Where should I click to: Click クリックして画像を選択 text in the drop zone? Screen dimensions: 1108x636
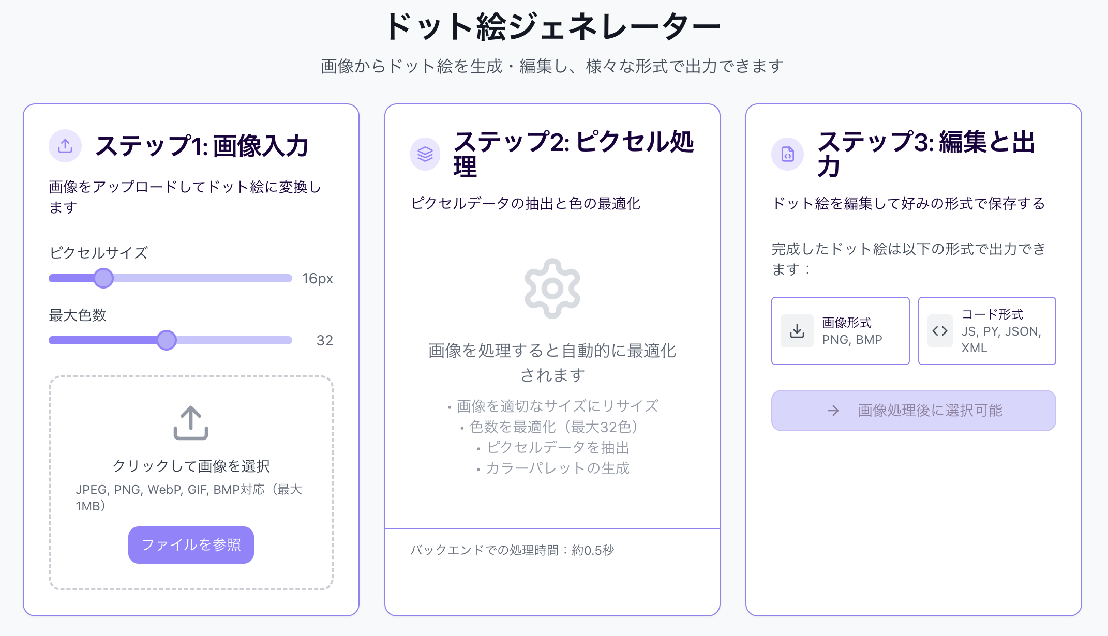click(x=191, y=466)
